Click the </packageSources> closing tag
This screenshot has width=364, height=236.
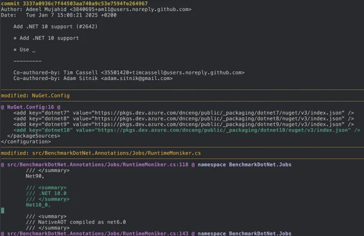[x=34, y=136]
